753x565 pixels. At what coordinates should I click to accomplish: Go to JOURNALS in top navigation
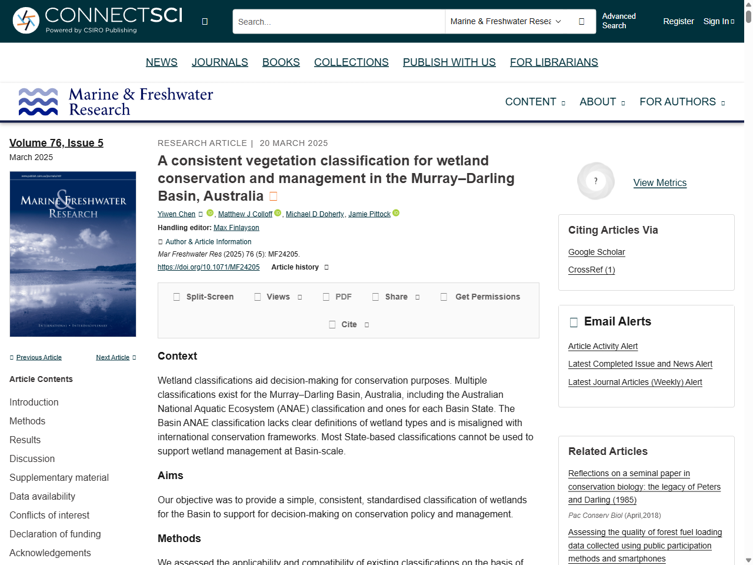[219, 62]
